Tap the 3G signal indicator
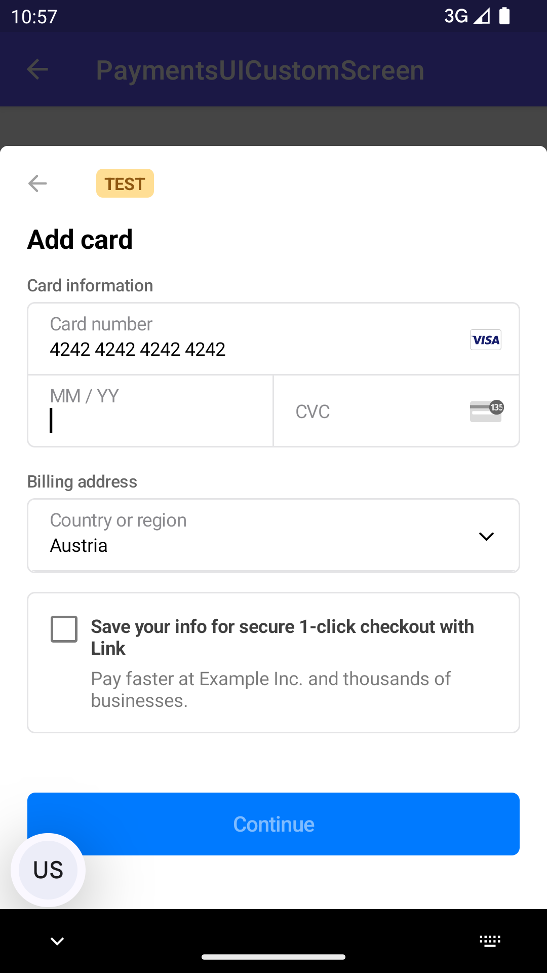Screen dimensions: 547x973 point(466,16)
